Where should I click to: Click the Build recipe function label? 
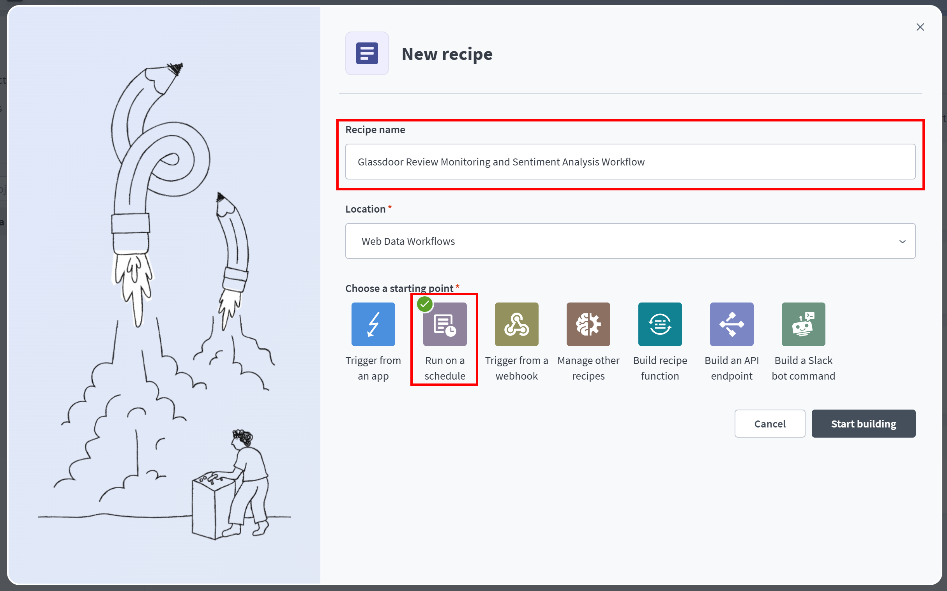point(660,368)
